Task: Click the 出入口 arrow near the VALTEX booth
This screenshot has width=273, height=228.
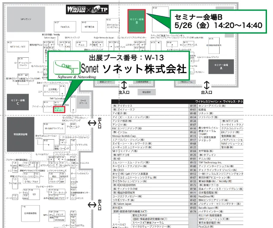Action: [92, 205]
